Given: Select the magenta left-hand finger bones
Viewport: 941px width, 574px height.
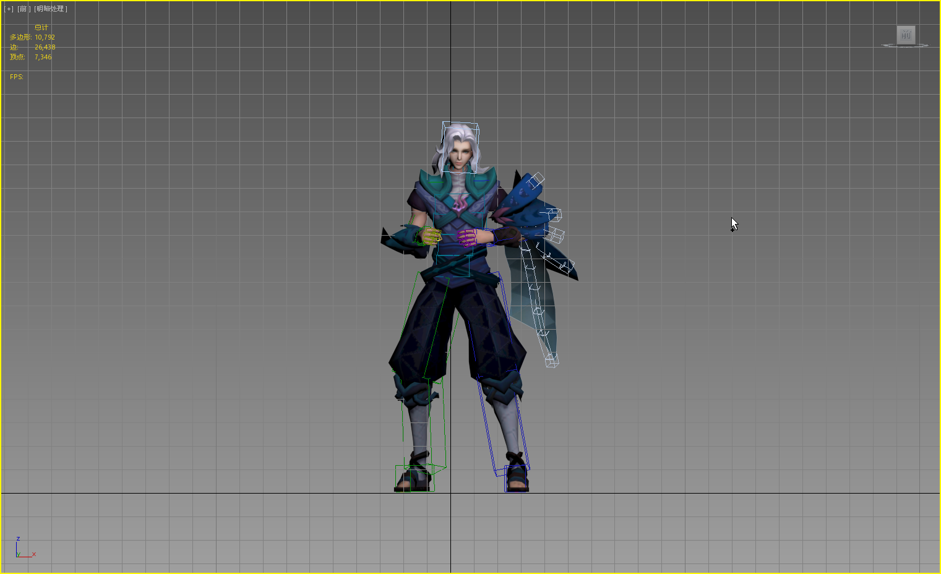Looking at the screenshot, I should tap(467, 236).
